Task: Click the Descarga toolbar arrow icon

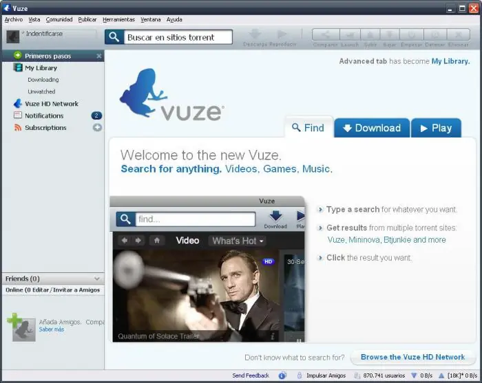Action: (x=255, y=34)
